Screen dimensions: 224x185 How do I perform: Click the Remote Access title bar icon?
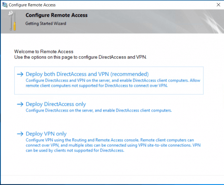[x=5, y=5]
